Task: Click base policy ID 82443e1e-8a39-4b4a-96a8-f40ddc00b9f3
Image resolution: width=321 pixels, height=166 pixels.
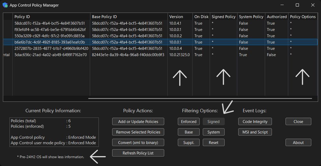Action: click(x=128, y=55)
